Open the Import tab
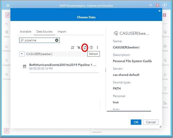Screen dimensions: 173x138 click(x=62, y=32)
